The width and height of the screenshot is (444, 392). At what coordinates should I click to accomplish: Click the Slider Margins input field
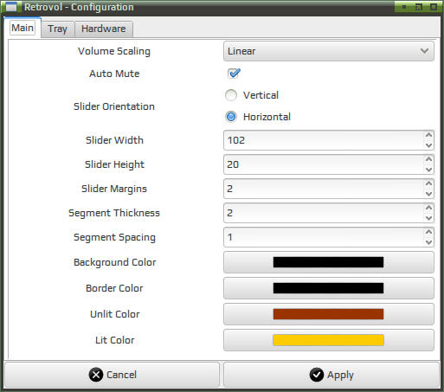(324, 189)
